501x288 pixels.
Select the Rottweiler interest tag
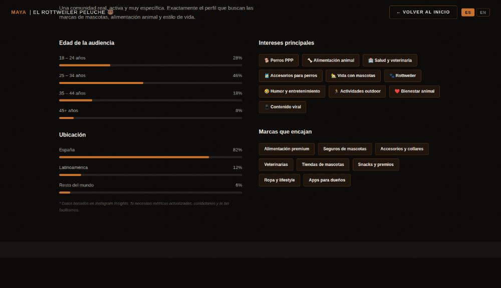(403, 75)
